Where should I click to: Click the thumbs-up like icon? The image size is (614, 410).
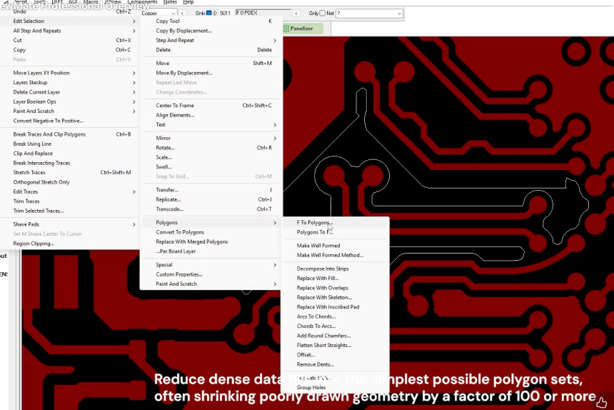point(601,402)
